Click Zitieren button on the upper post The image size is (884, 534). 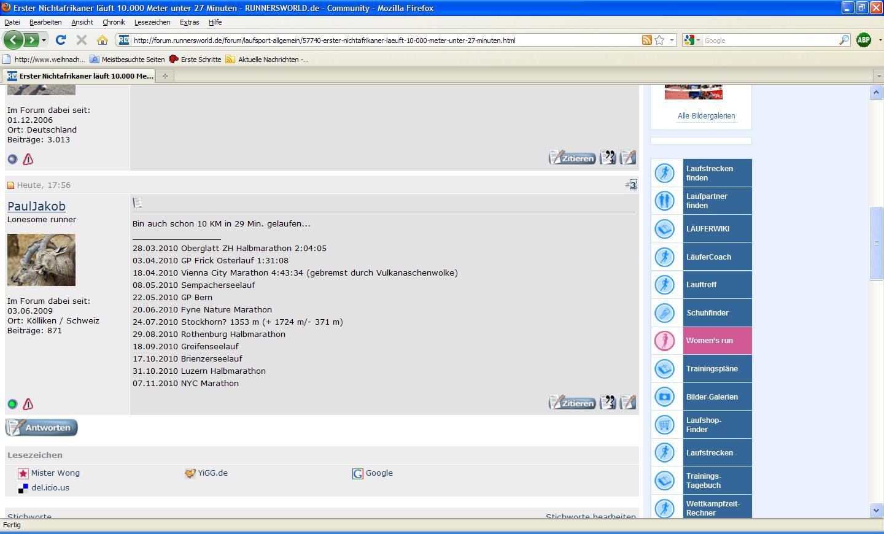(572, 158)
